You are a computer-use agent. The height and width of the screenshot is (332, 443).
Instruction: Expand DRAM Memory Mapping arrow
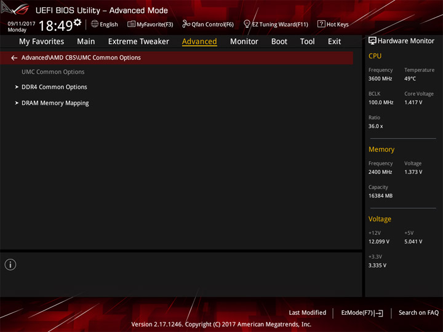tap(17, 103)
